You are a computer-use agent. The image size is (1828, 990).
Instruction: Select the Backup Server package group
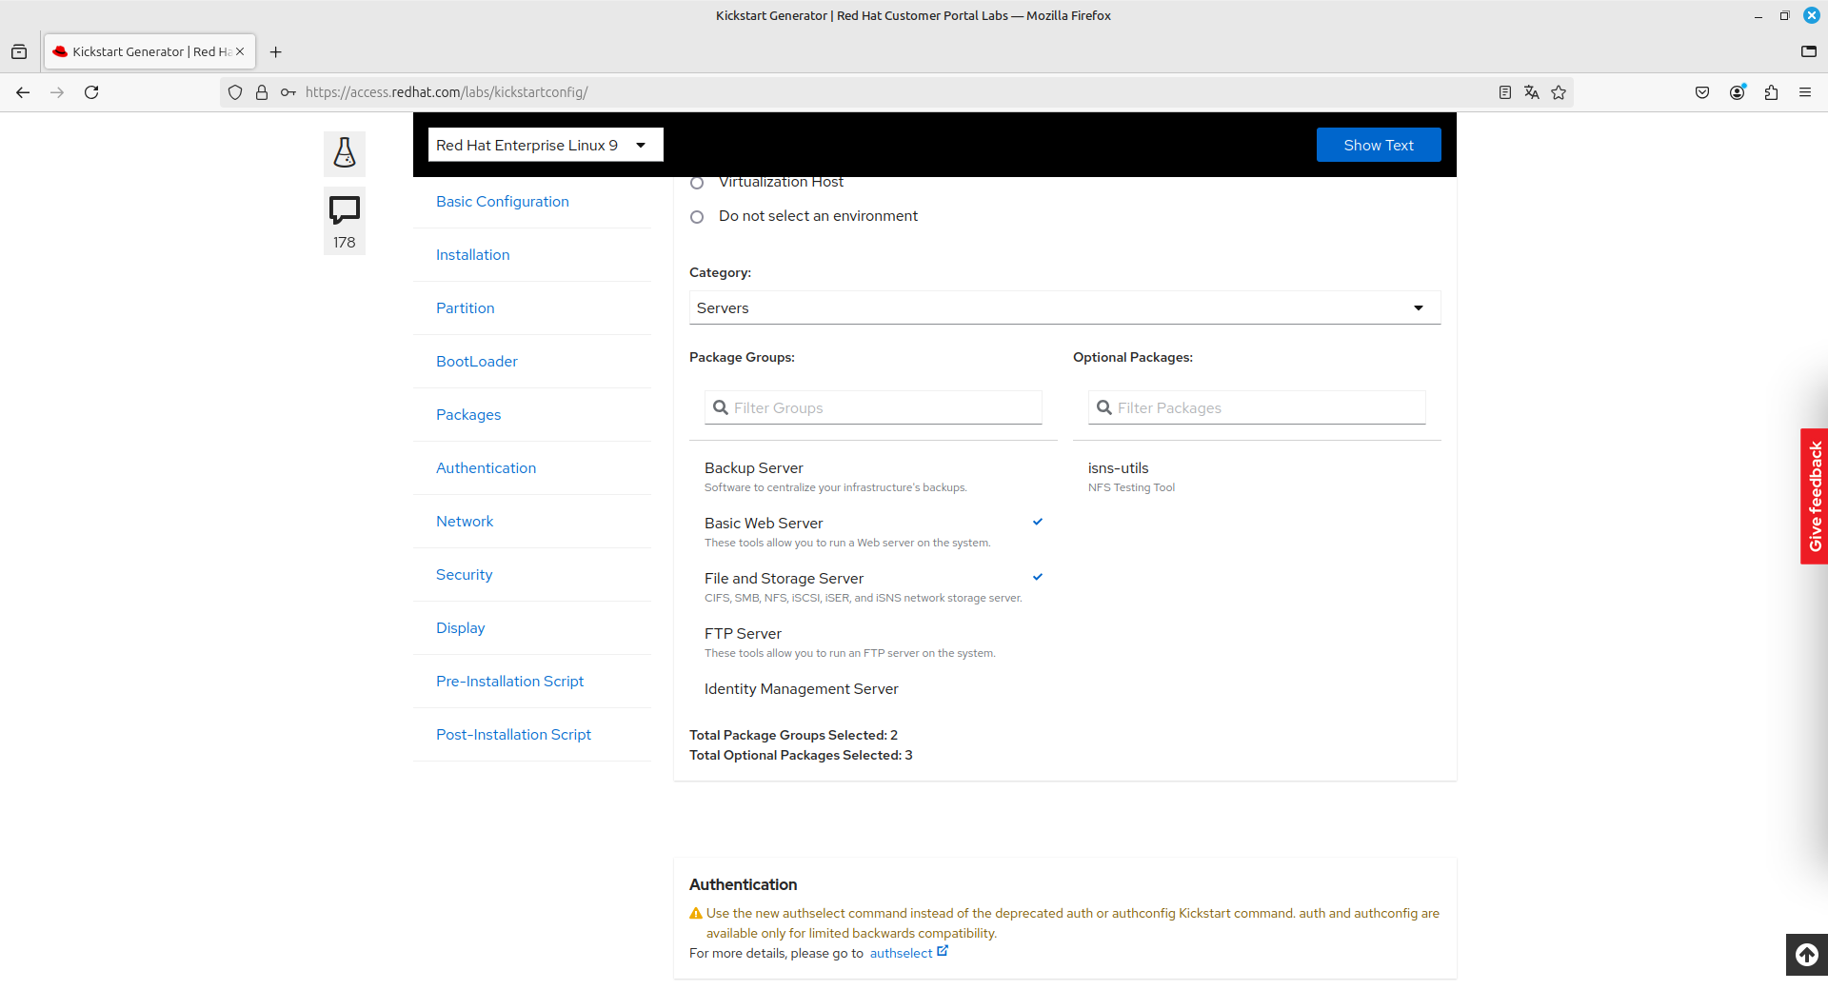(873, 477)
